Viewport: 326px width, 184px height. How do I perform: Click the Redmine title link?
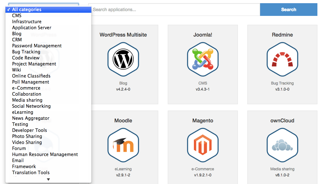click(282, 35)
